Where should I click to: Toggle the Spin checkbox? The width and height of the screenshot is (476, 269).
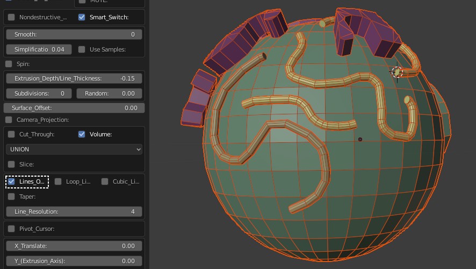[9, 64]
